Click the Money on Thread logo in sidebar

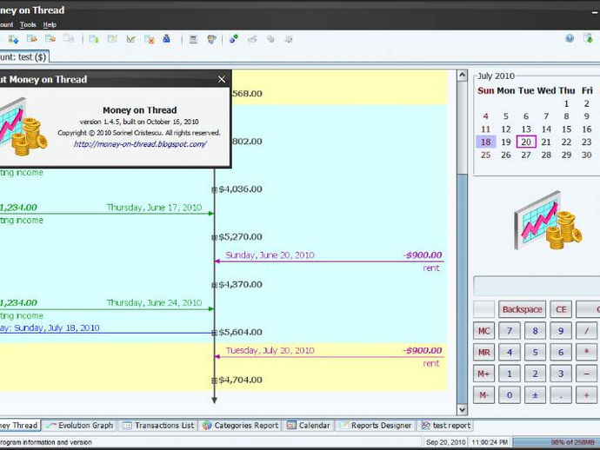click(x=548, y=221)
